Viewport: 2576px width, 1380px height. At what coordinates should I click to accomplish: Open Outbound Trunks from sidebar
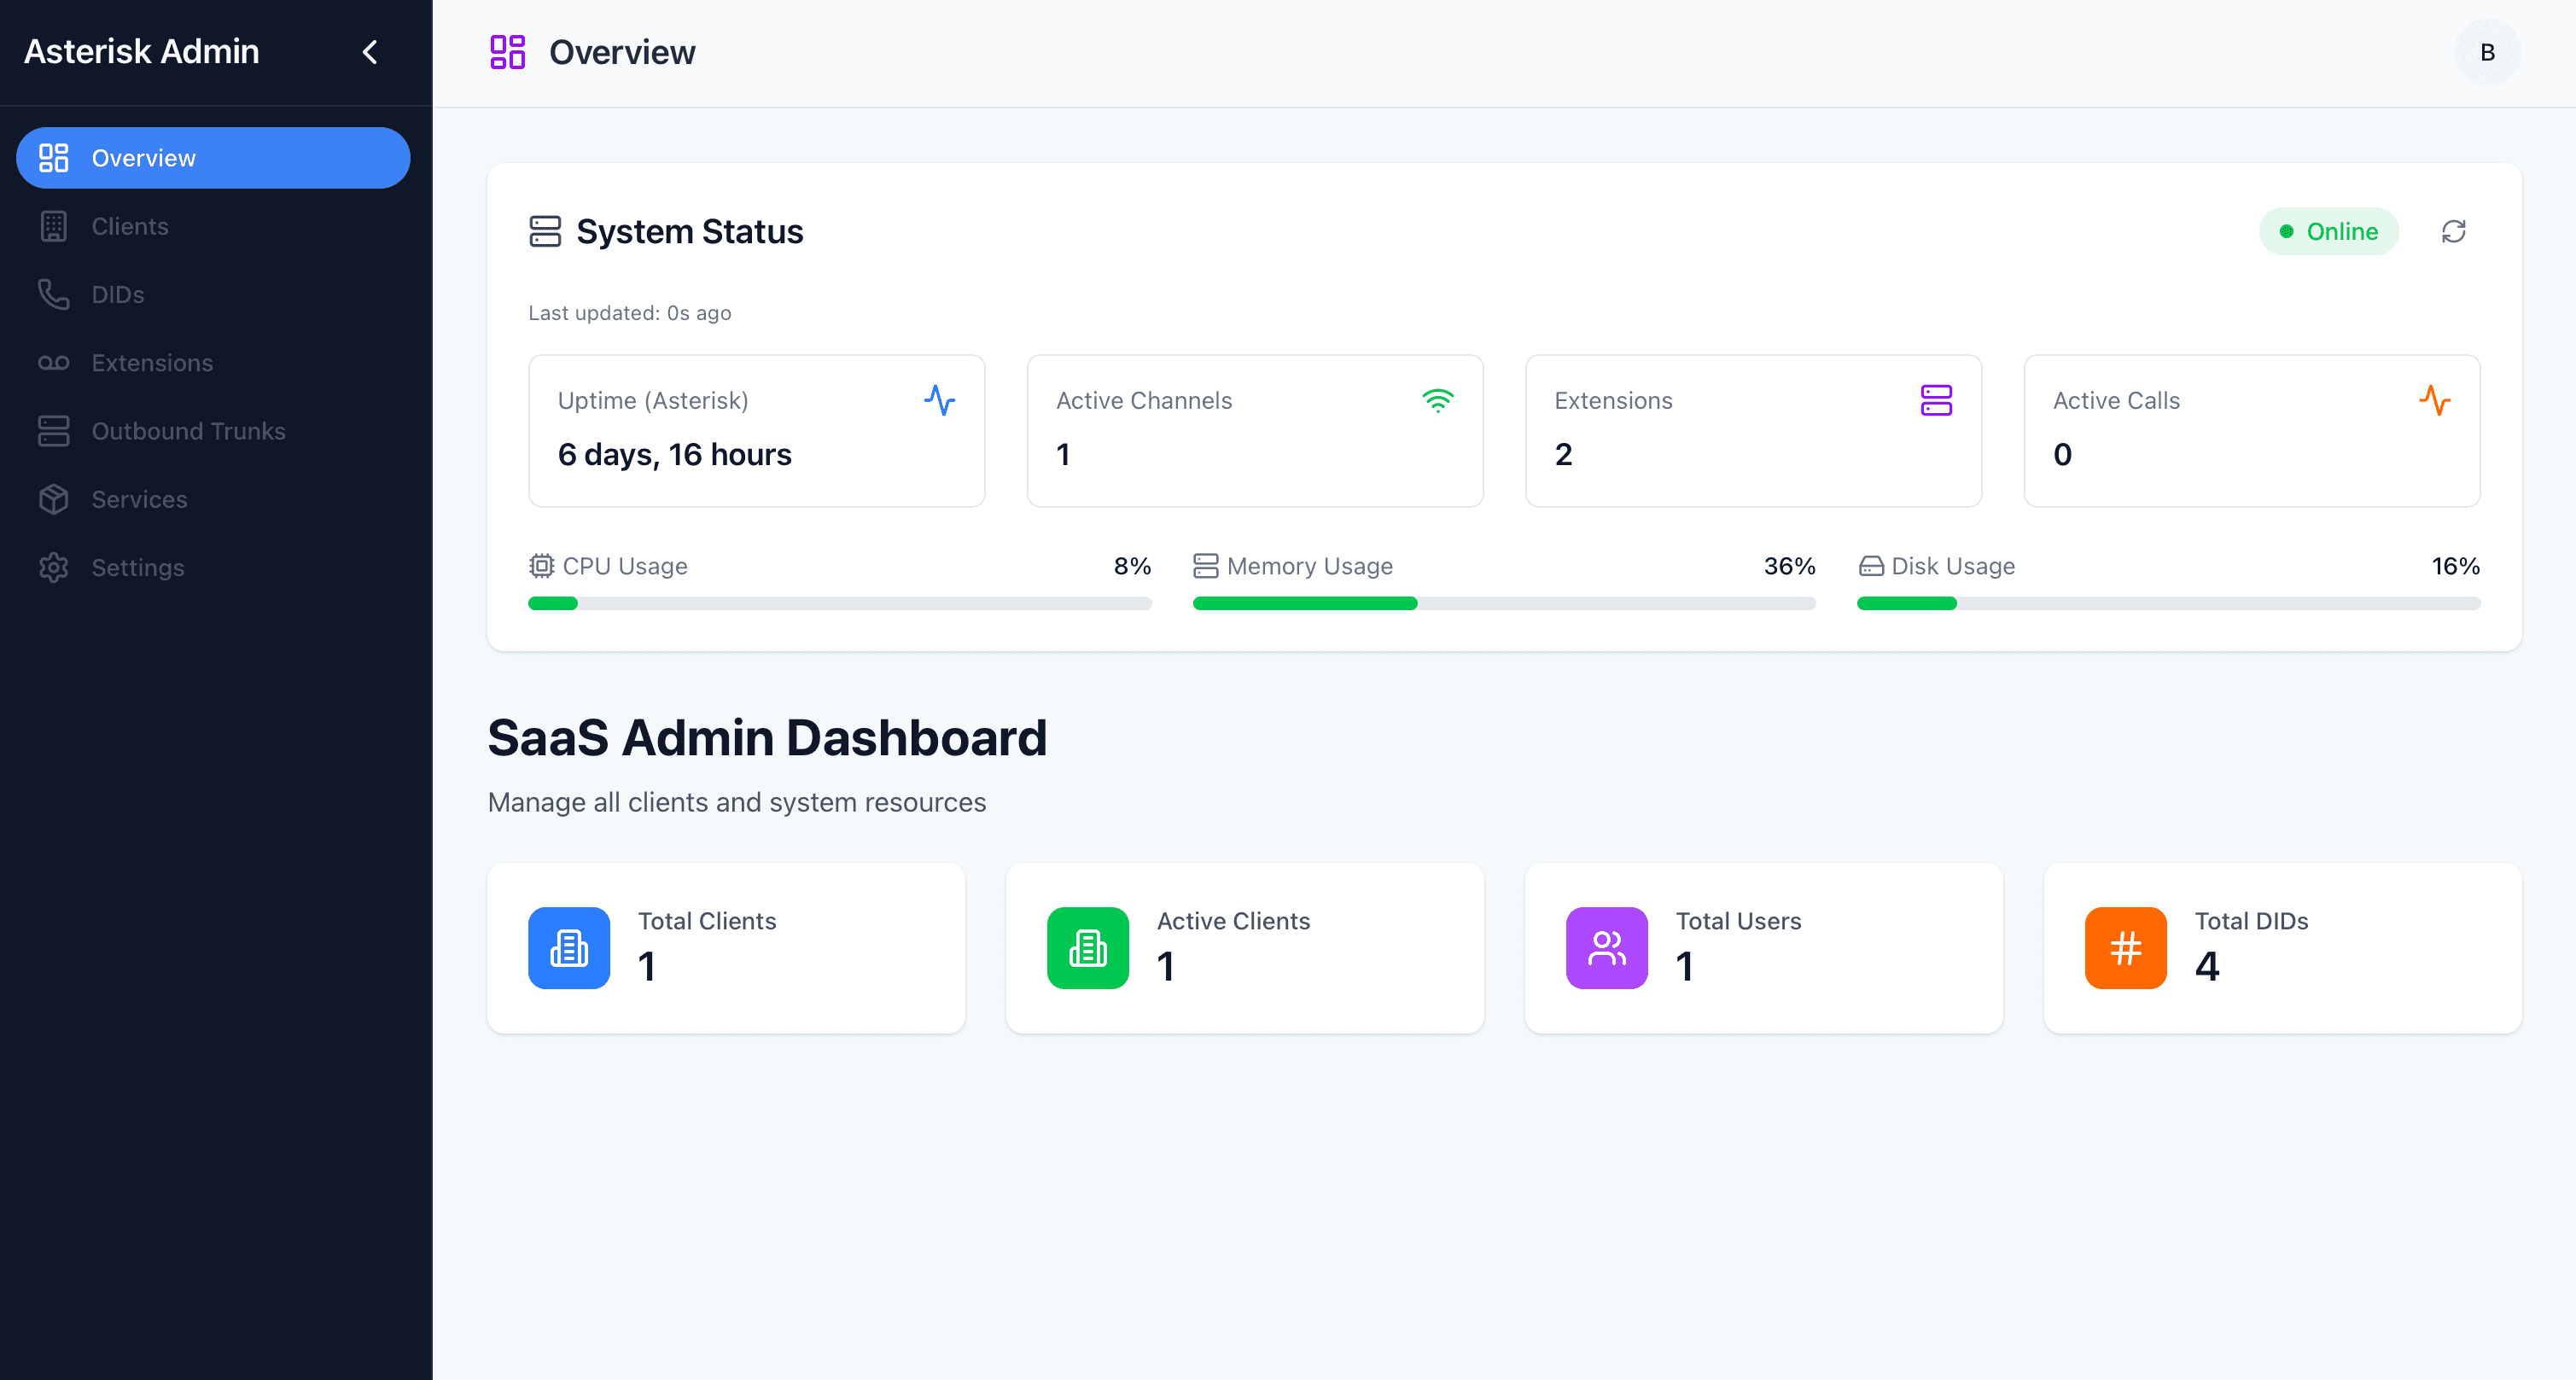pos(188,431)
